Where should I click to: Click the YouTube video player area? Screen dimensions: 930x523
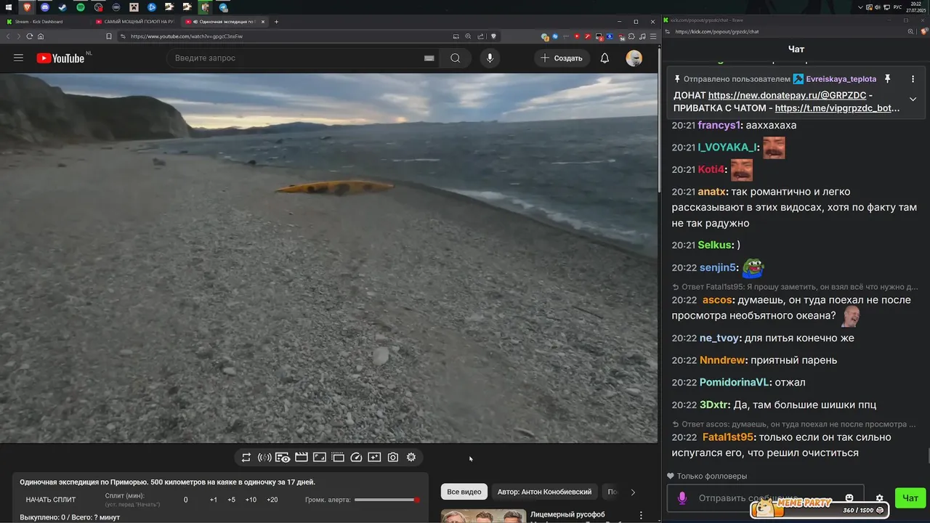(x=329, y=258)
